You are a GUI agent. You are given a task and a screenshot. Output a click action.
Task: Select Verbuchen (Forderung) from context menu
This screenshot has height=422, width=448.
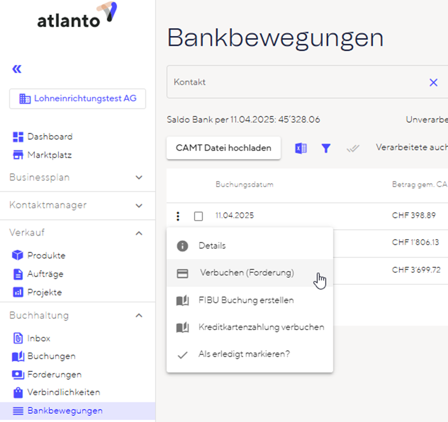(247, 273)
